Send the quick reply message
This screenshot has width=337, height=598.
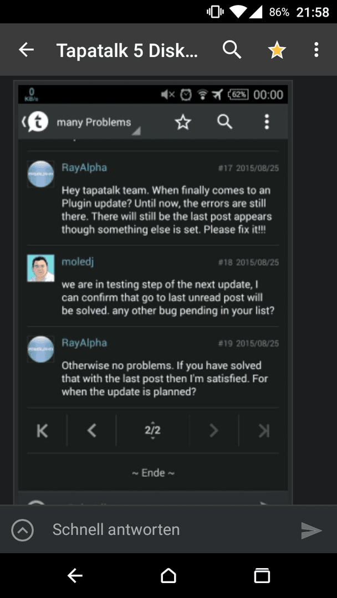click(311, 530)
